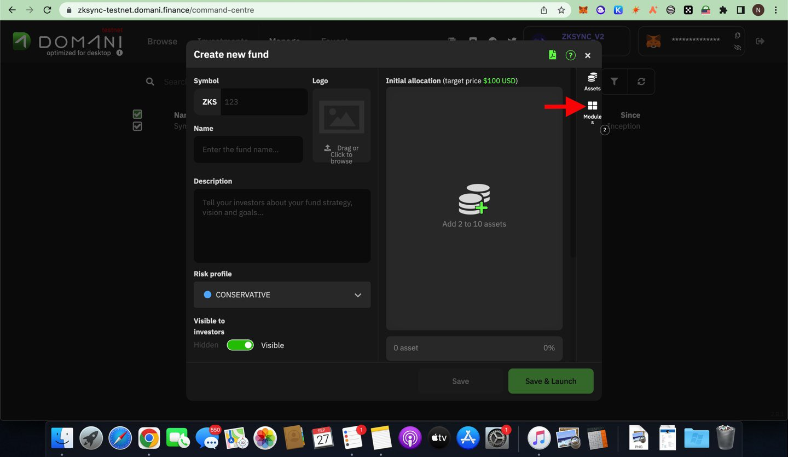
Task: Click inside the Description text area
Action: 282,225
